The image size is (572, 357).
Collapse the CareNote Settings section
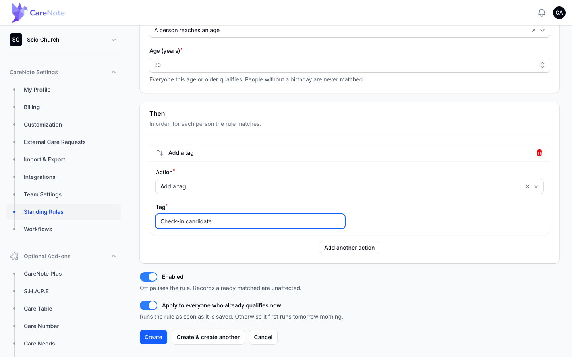[x=114, y=72]
